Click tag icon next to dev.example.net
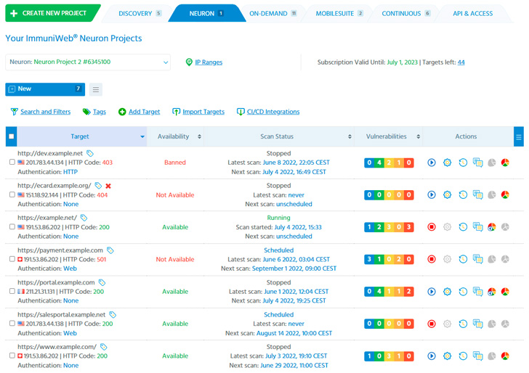The width and height of the screenshot is (529, 373). click(90, 153)
